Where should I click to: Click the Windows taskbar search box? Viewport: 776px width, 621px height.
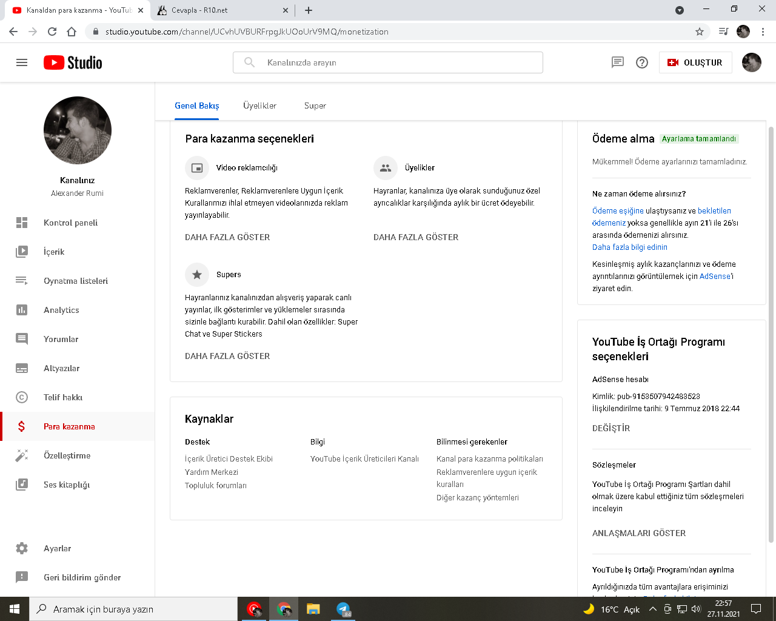(x=133, y=609)
